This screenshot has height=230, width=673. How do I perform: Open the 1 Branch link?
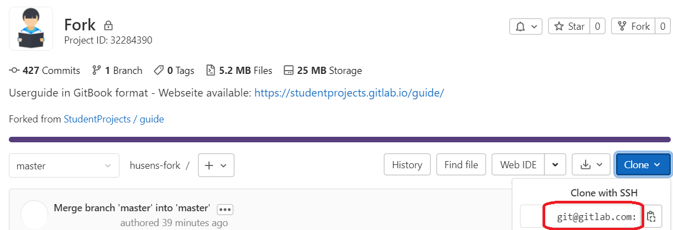click(117, 71)
